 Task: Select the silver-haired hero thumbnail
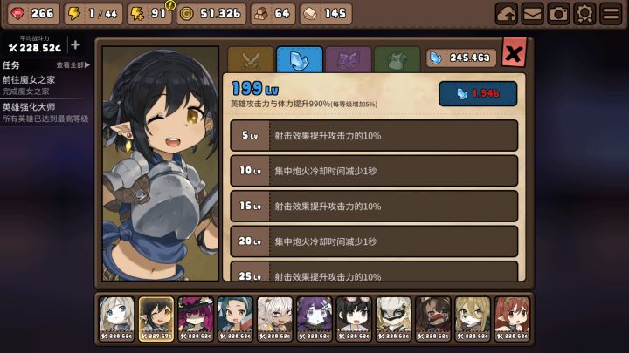pos(116,319)
